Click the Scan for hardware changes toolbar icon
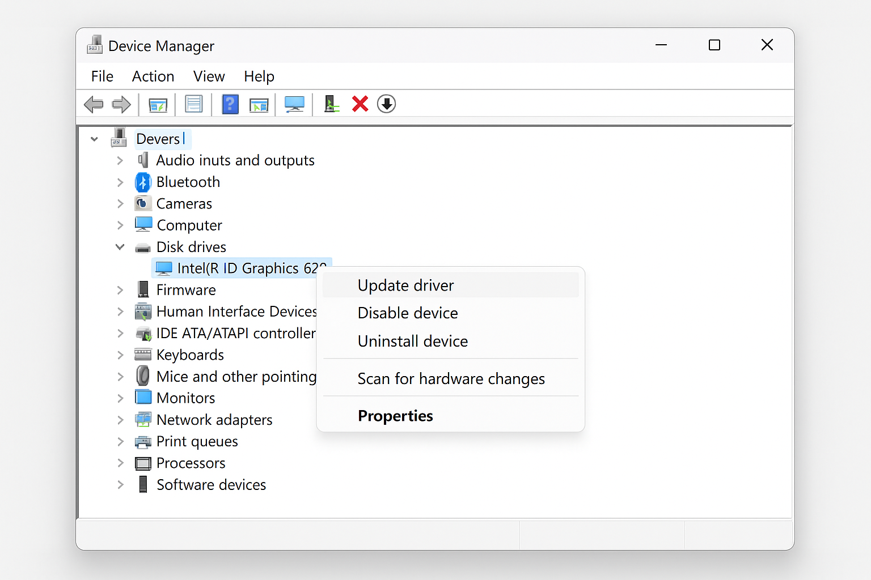Viewport: 871px width, 580px height. tap(331, 104)
